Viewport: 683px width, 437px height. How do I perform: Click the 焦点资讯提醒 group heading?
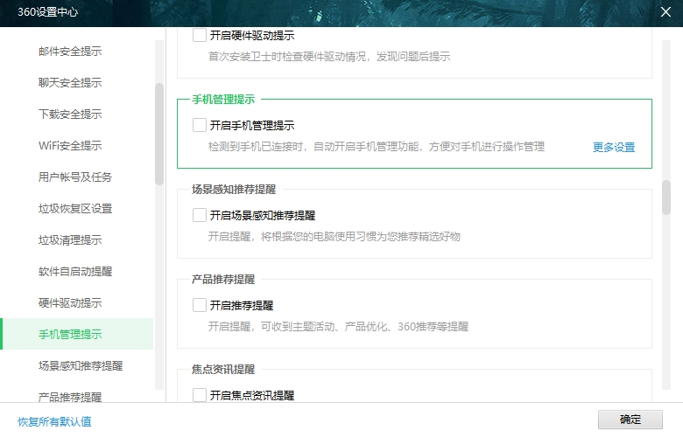[x=223, y=370]
